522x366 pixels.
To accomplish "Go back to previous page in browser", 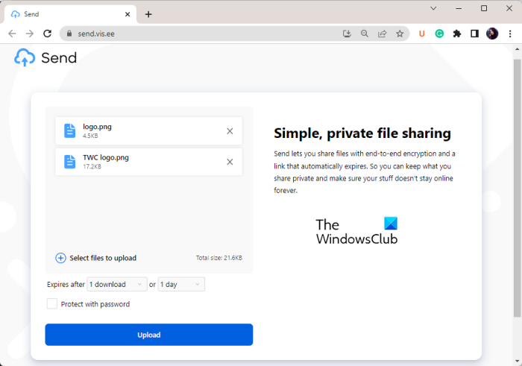I will point(12,34).
